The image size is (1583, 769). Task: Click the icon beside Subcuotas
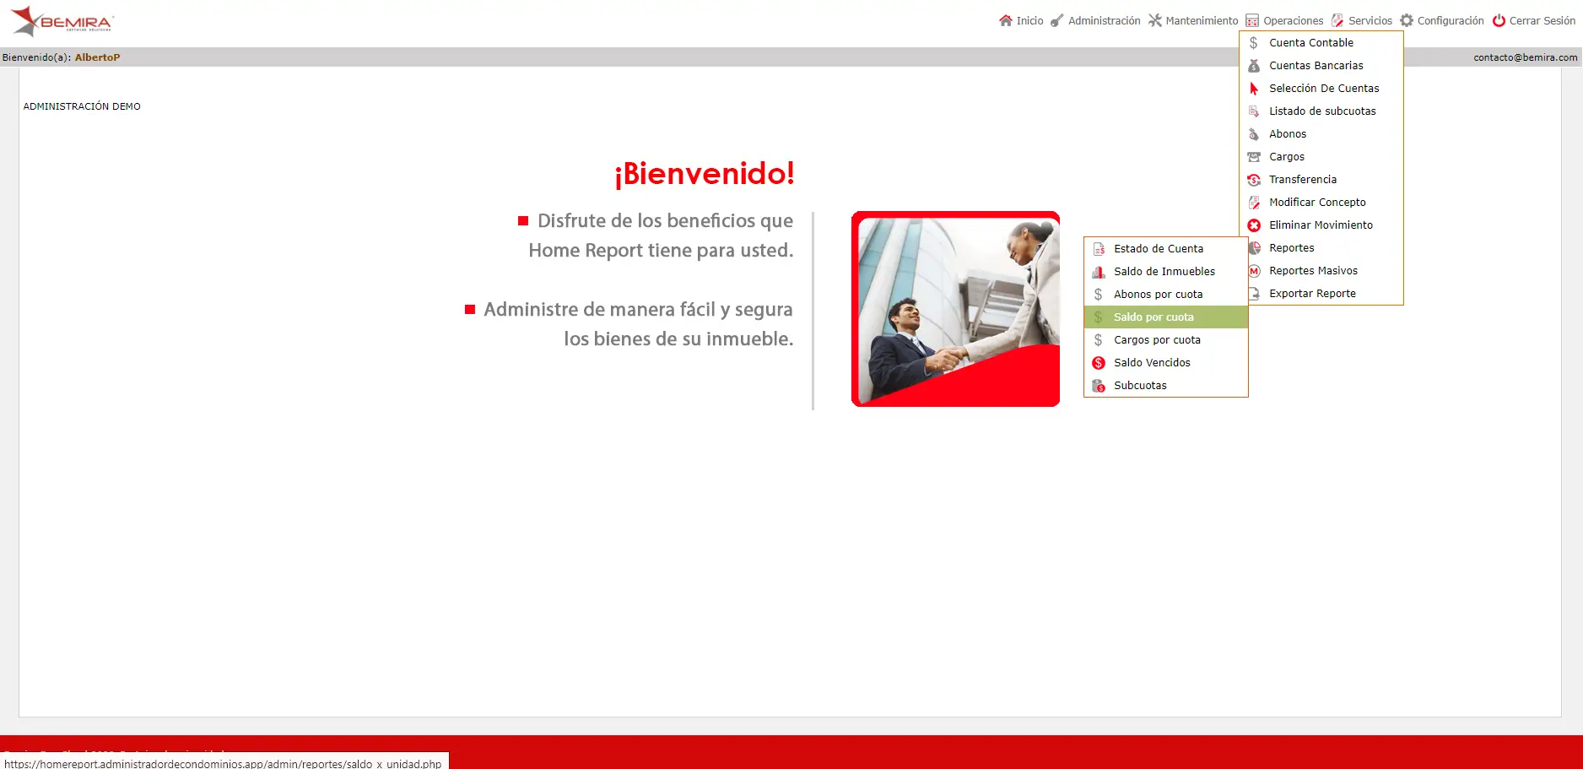tap(1099, 386)
